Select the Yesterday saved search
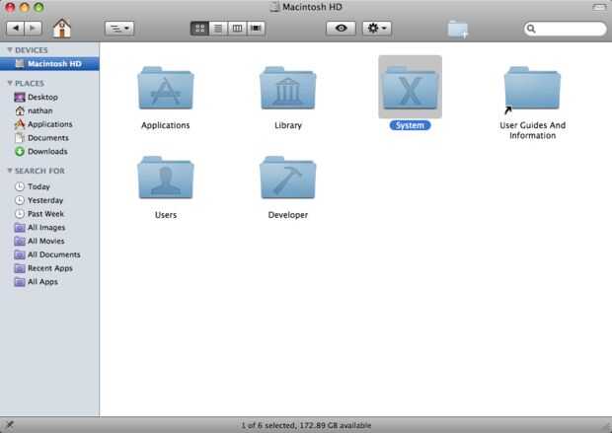612x433 pixels. point(49,200)
